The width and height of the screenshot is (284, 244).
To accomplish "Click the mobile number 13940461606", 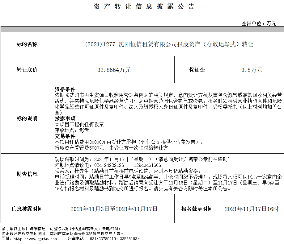I will coord(147,165).
